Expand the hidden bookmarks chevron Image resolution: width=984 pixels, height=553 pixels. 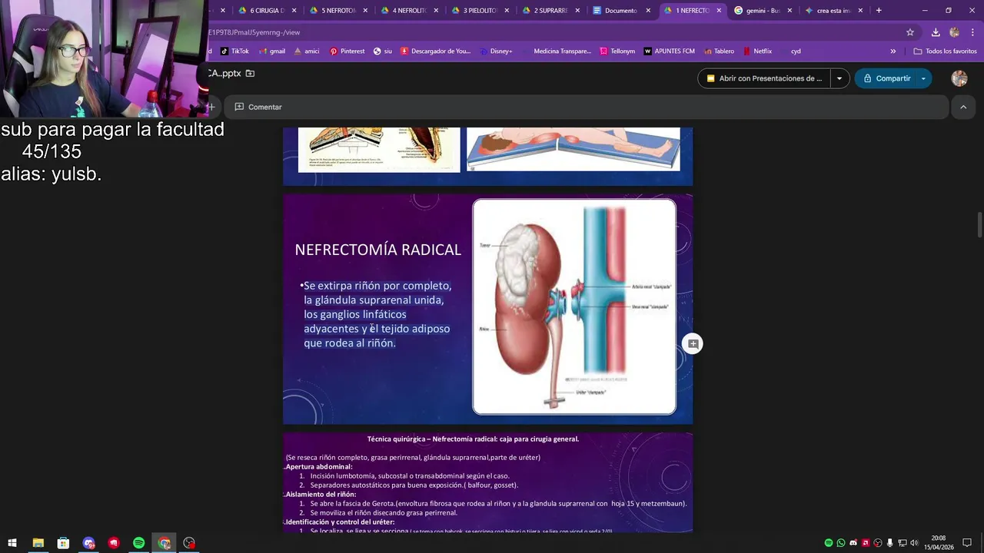click(893, 51)
